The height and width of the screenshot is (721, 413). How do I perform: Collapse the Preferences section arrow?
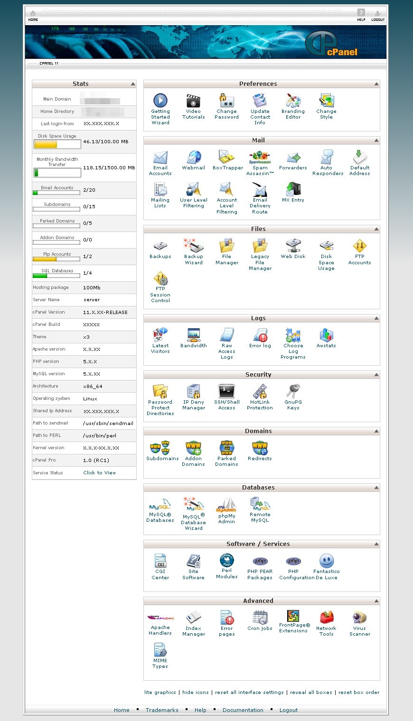(376, 84)
